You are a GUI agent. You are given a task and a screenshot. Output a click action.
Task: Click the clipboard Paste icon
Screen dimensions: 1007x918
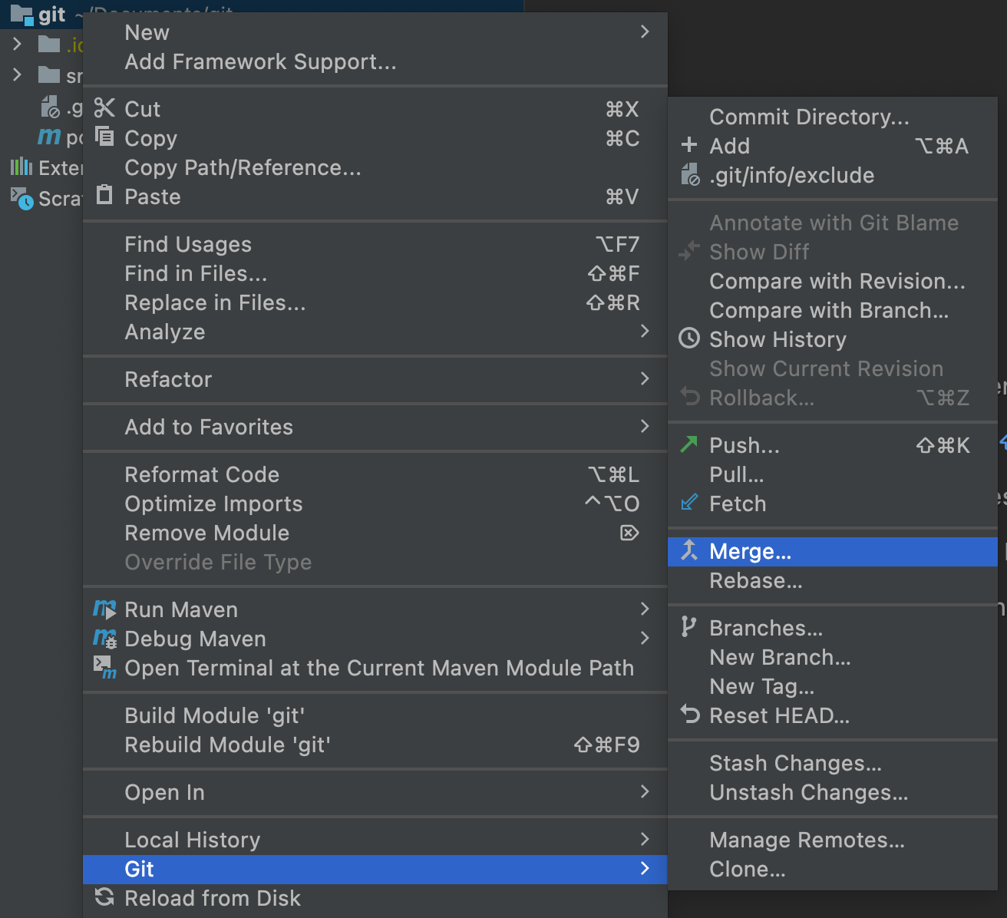click(x=104, y=196)
